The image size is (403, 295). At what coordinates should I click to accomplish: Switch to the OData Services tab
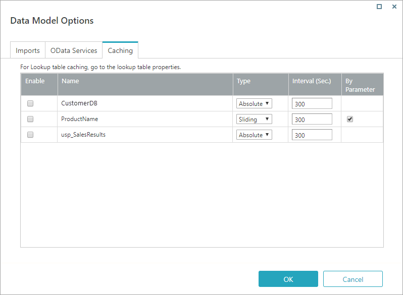(74, 50)
